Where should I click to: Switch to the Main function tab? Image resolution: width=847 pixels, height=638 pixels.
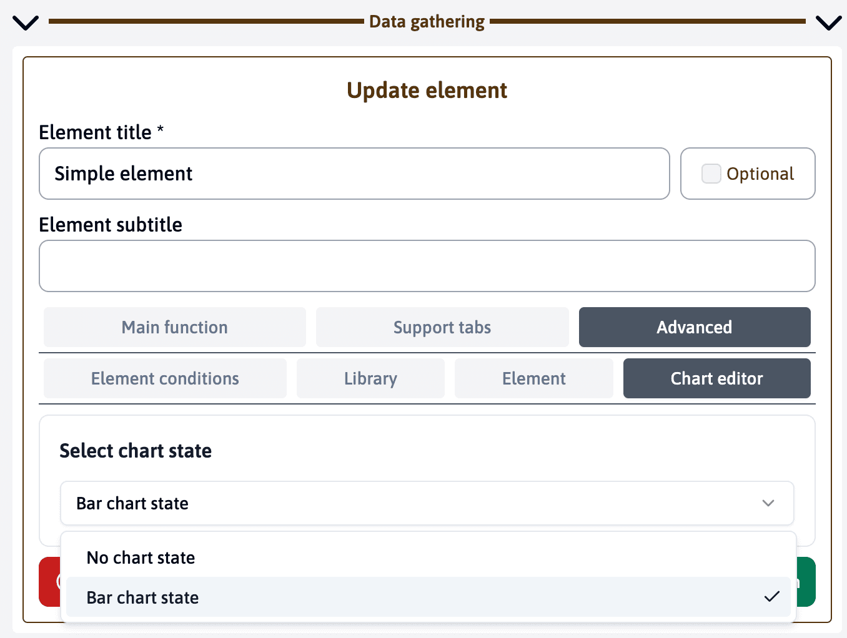point(174,327)
